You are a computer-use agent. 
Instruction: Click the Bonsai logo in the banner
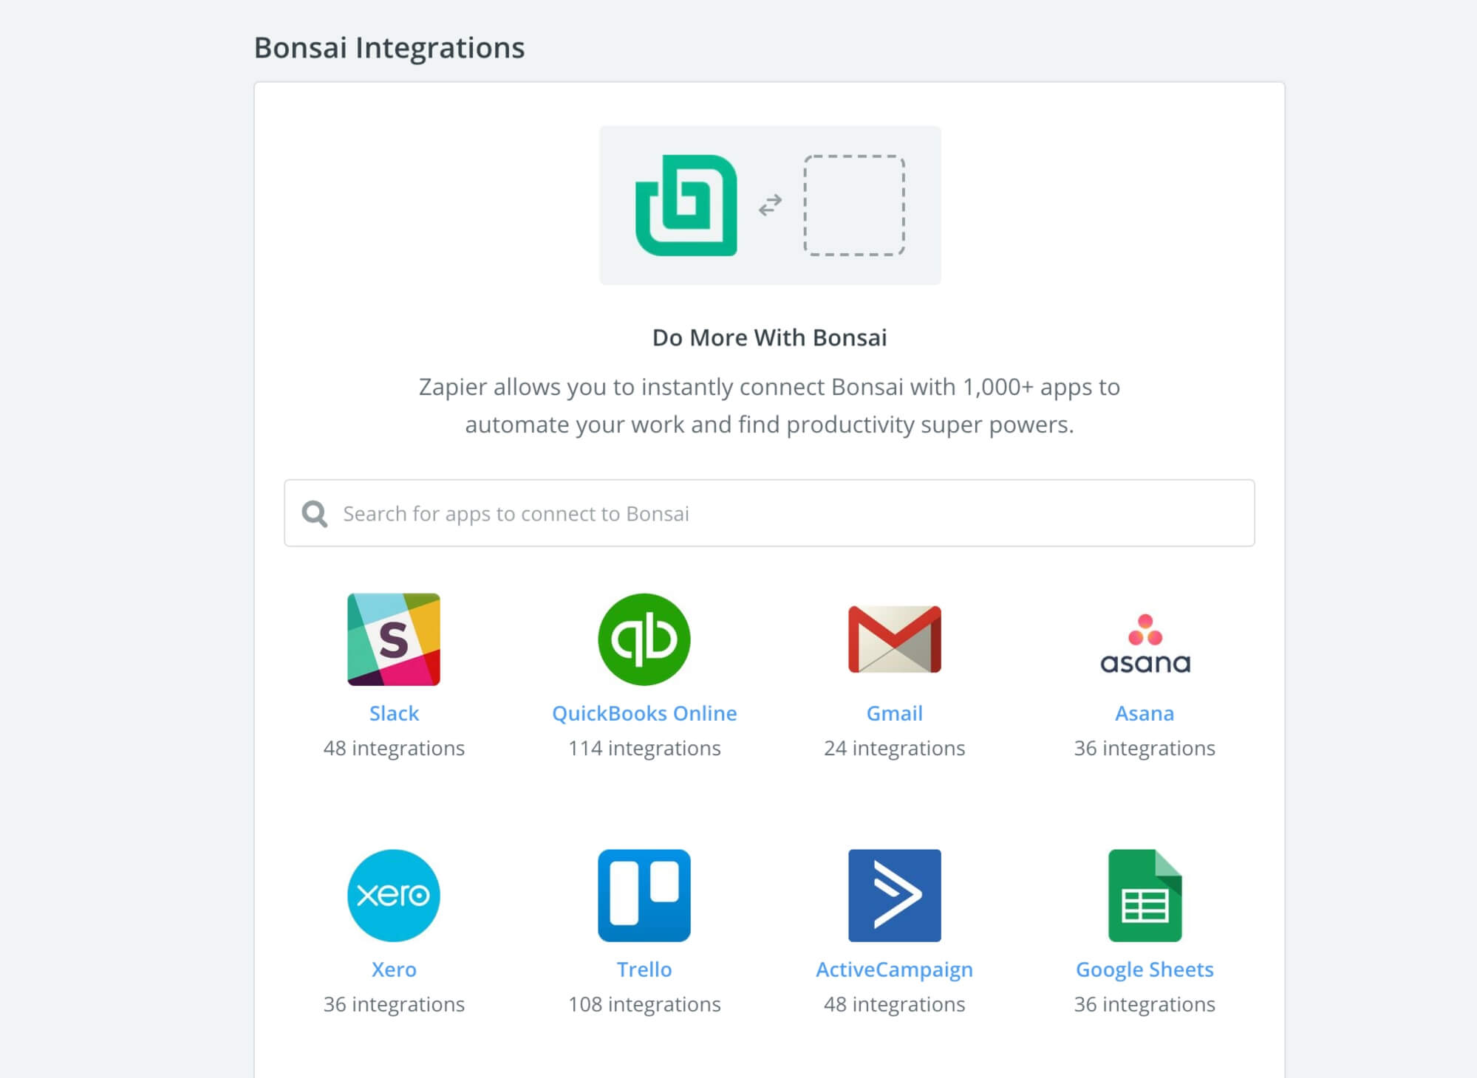686,206
